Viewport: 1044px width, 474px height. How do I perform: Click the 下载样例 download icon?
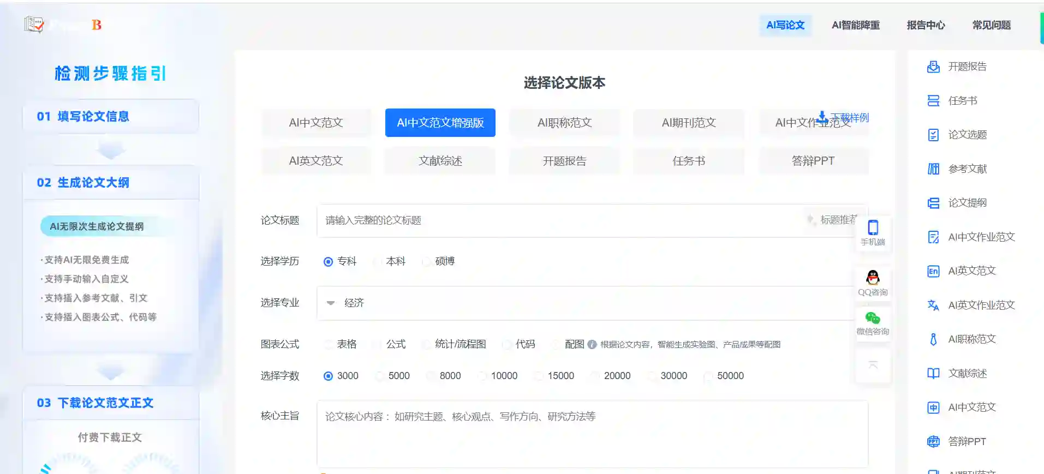coord(822,117)
